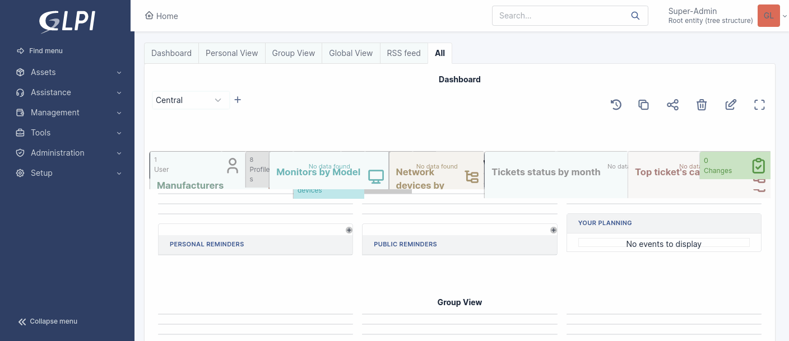Switch to the Group View tab
This screenshot has width=789, height=341.
(x=294, y=53)
